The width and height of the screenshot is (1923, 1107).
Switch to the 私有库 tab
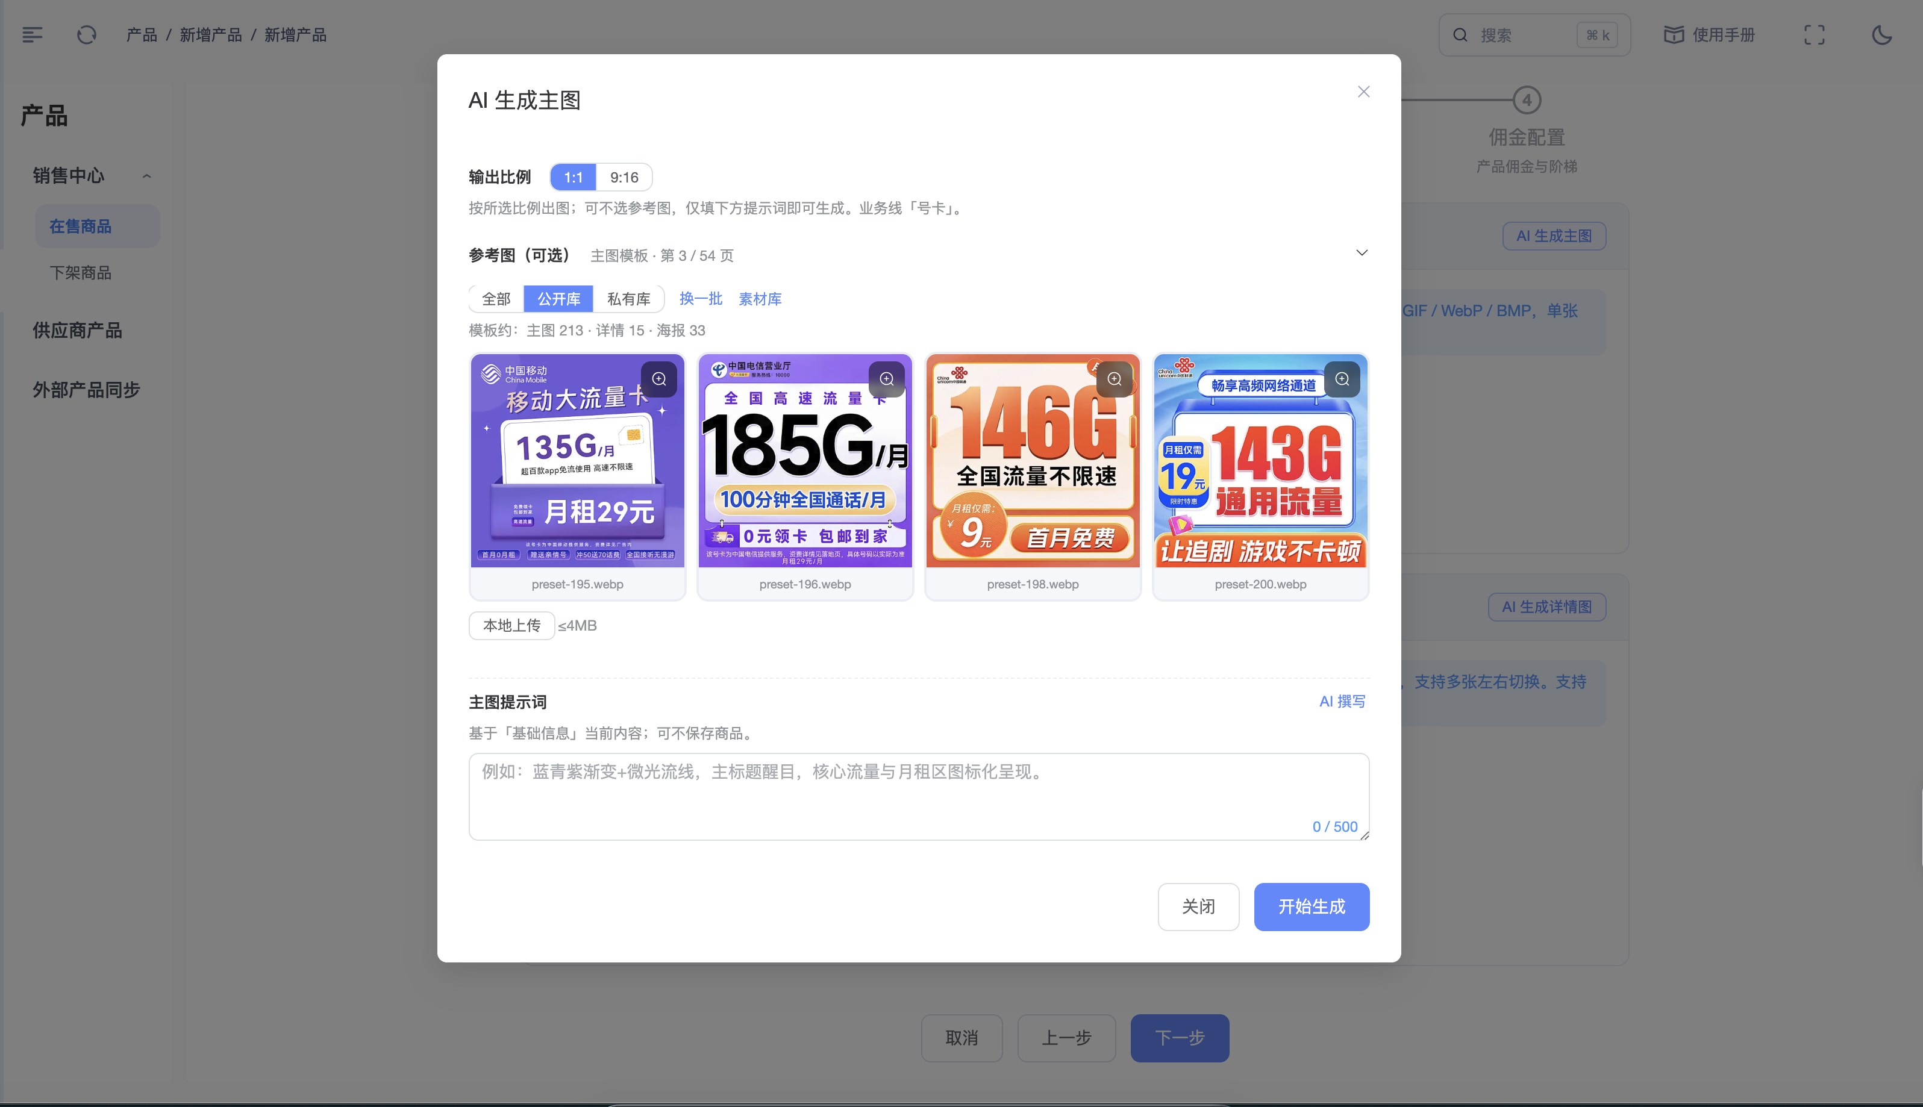pos(627,298)
